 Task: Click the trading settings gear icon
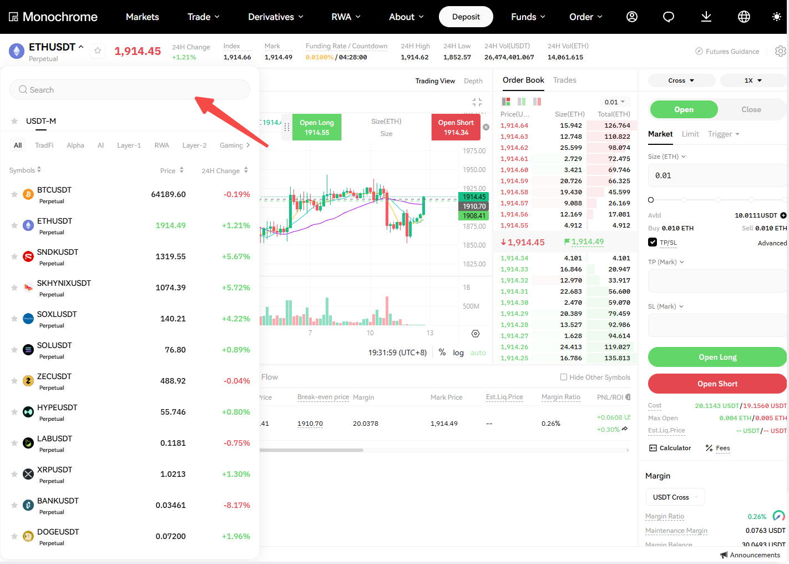click(781, 51)
